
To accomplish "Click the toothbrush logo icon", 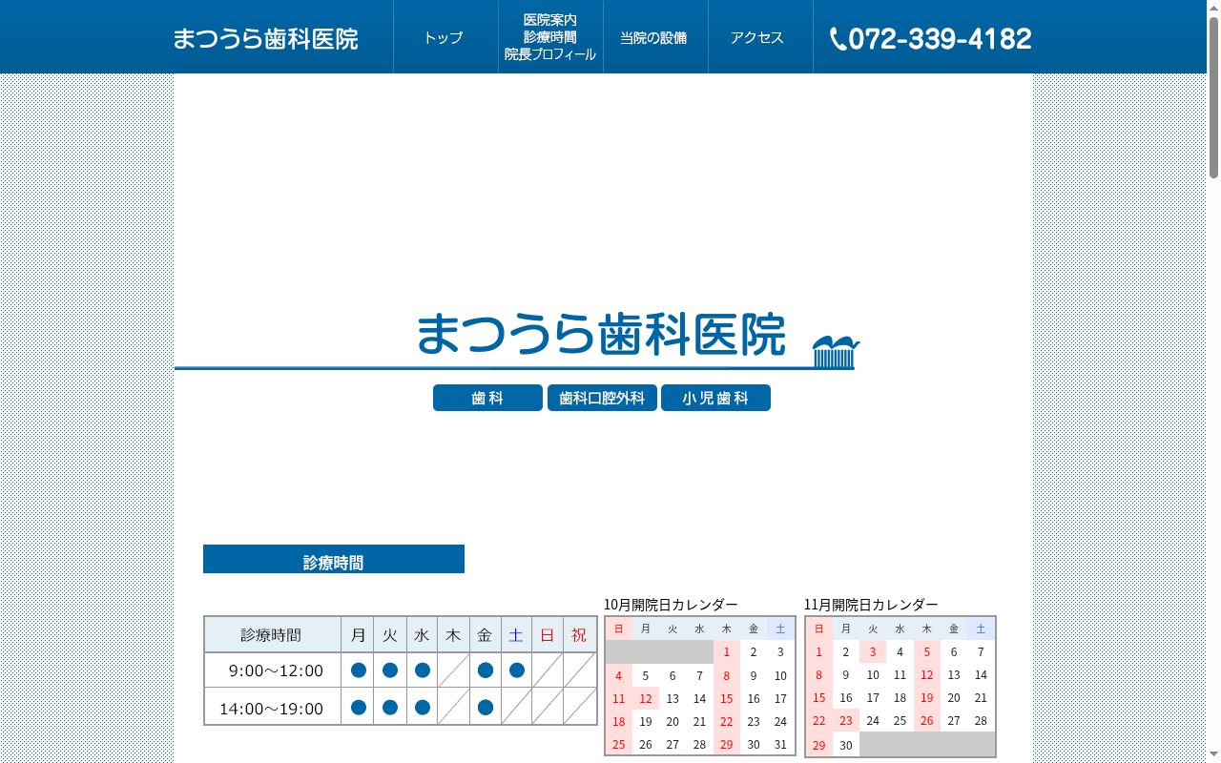I will click(x=836, y=352).
